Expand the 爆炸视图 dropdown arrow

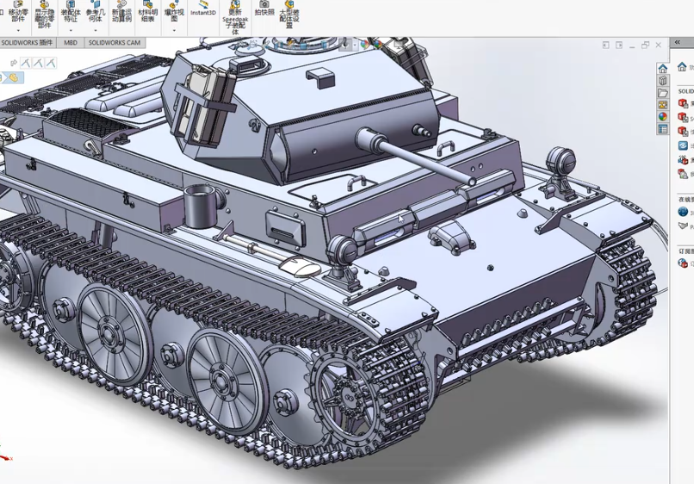(174, 30)
